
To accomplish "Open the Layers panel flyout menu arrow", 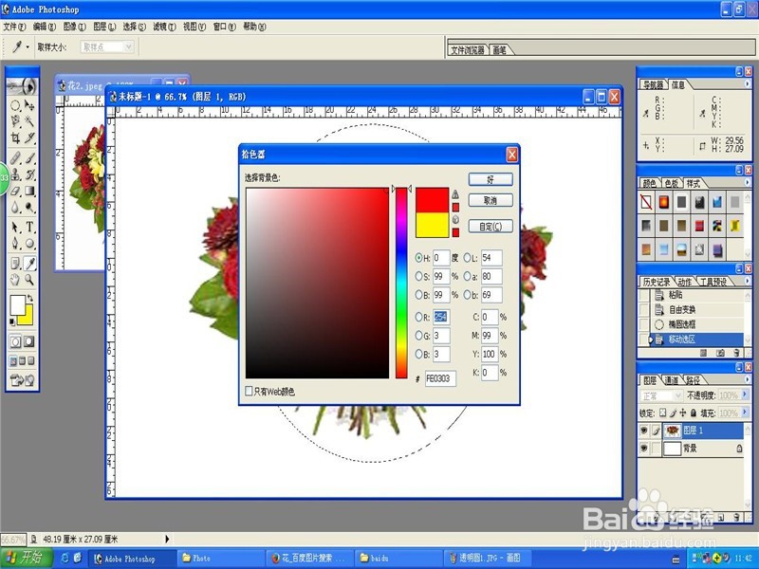I will click(x=748, y=380).
